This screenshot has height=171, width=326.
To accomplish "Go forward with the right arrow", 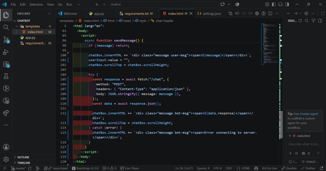I will point(104,4).
